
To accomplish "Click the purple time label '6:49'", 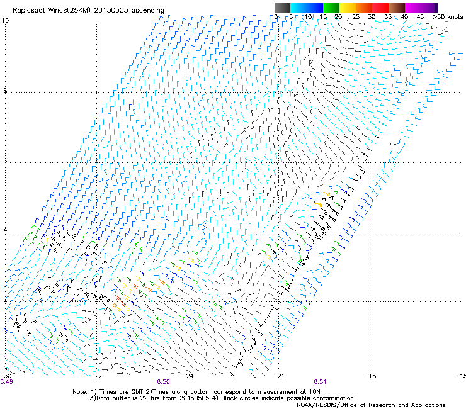I will click(6, 382).
